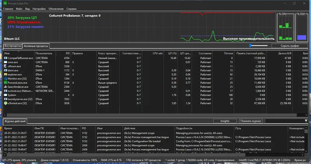Click Process Lasso Pro title bar icon
The image size is (311, 164).
pyautogui.click(x=5, y=3)
